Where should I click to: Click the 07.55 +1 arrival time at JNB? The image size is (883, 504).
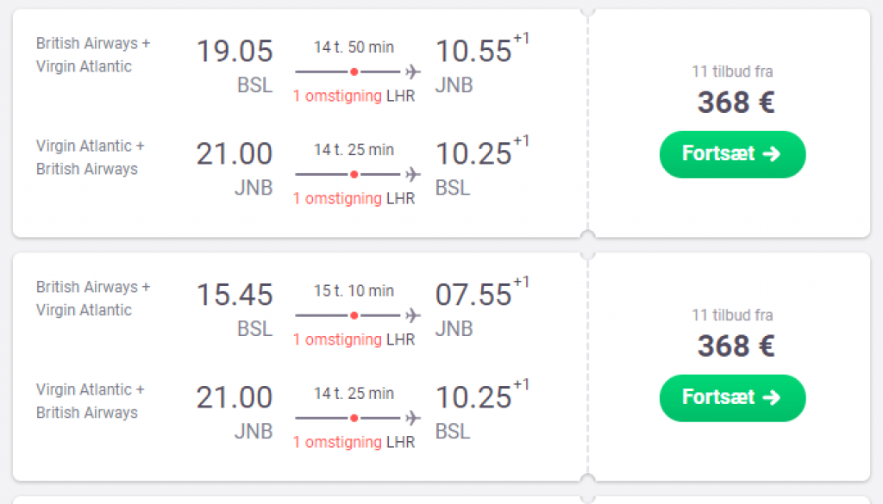coord(473,296)
